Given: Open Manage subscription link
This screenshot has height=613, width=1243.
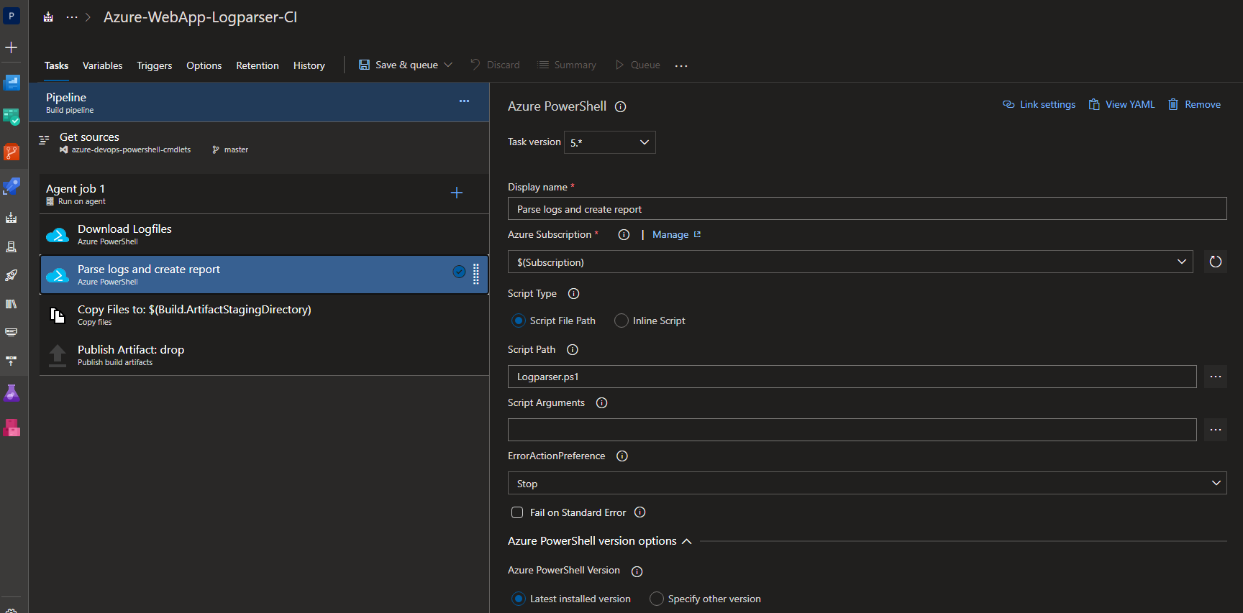Looking at the screenshot, I should [x=676, y=235].
